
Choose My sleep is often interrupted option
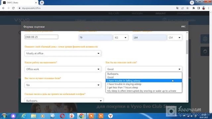pyautogui.click(x=144, y=91)
